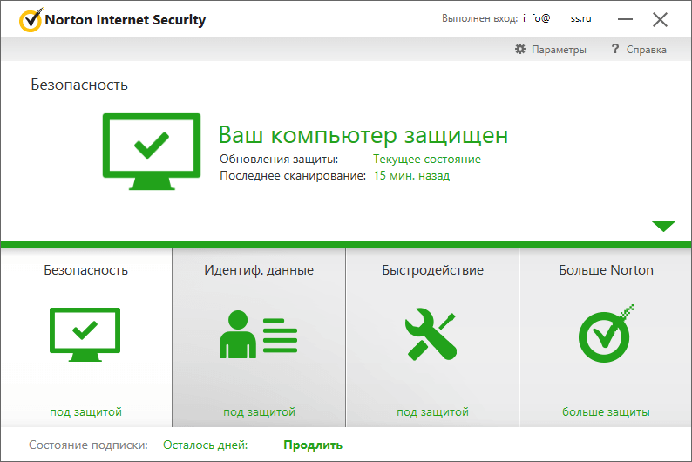This screenshot has height=462, width=692.
Task: Click the 'Norton Internet Security' title text
Action: 126,20
